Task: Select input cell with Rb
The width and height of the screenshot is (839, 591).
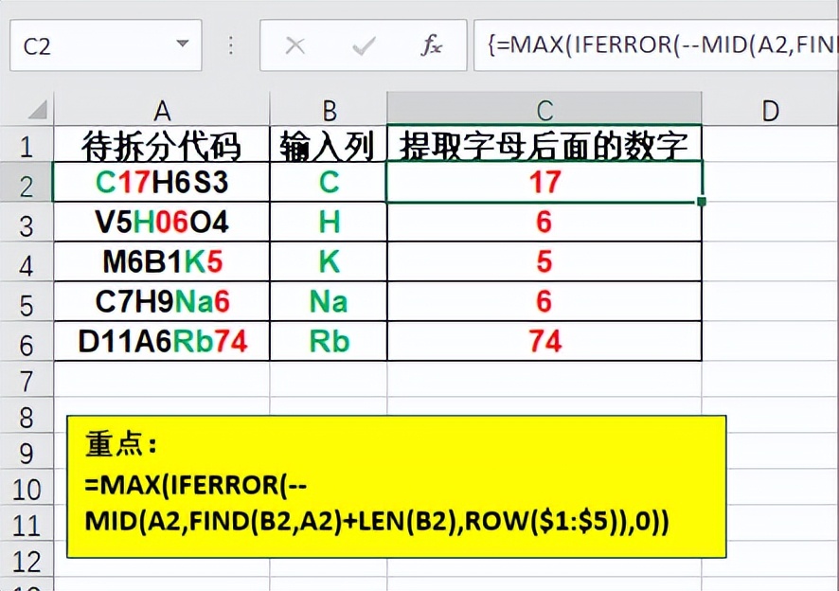Action: [329, 340]
